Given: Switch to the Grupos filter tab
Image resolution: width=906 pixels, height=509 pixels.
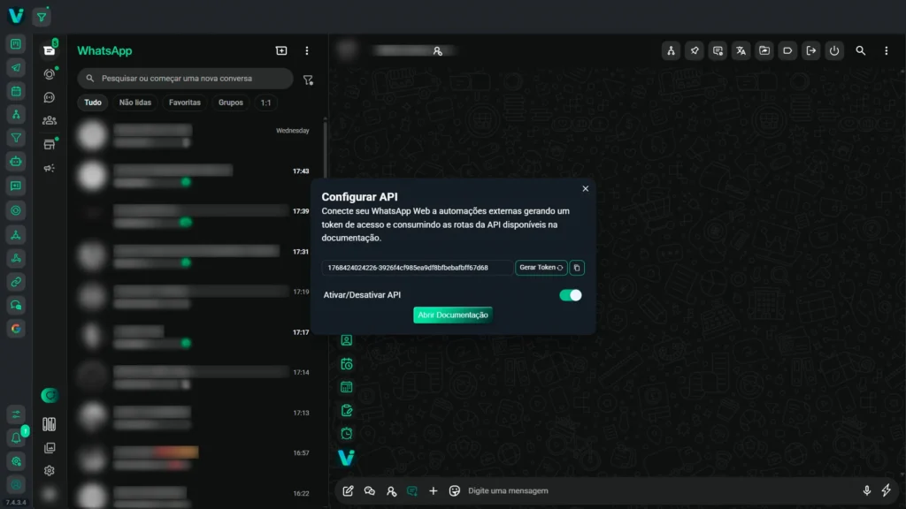Looking at the screenshot, I should (230, 103).
